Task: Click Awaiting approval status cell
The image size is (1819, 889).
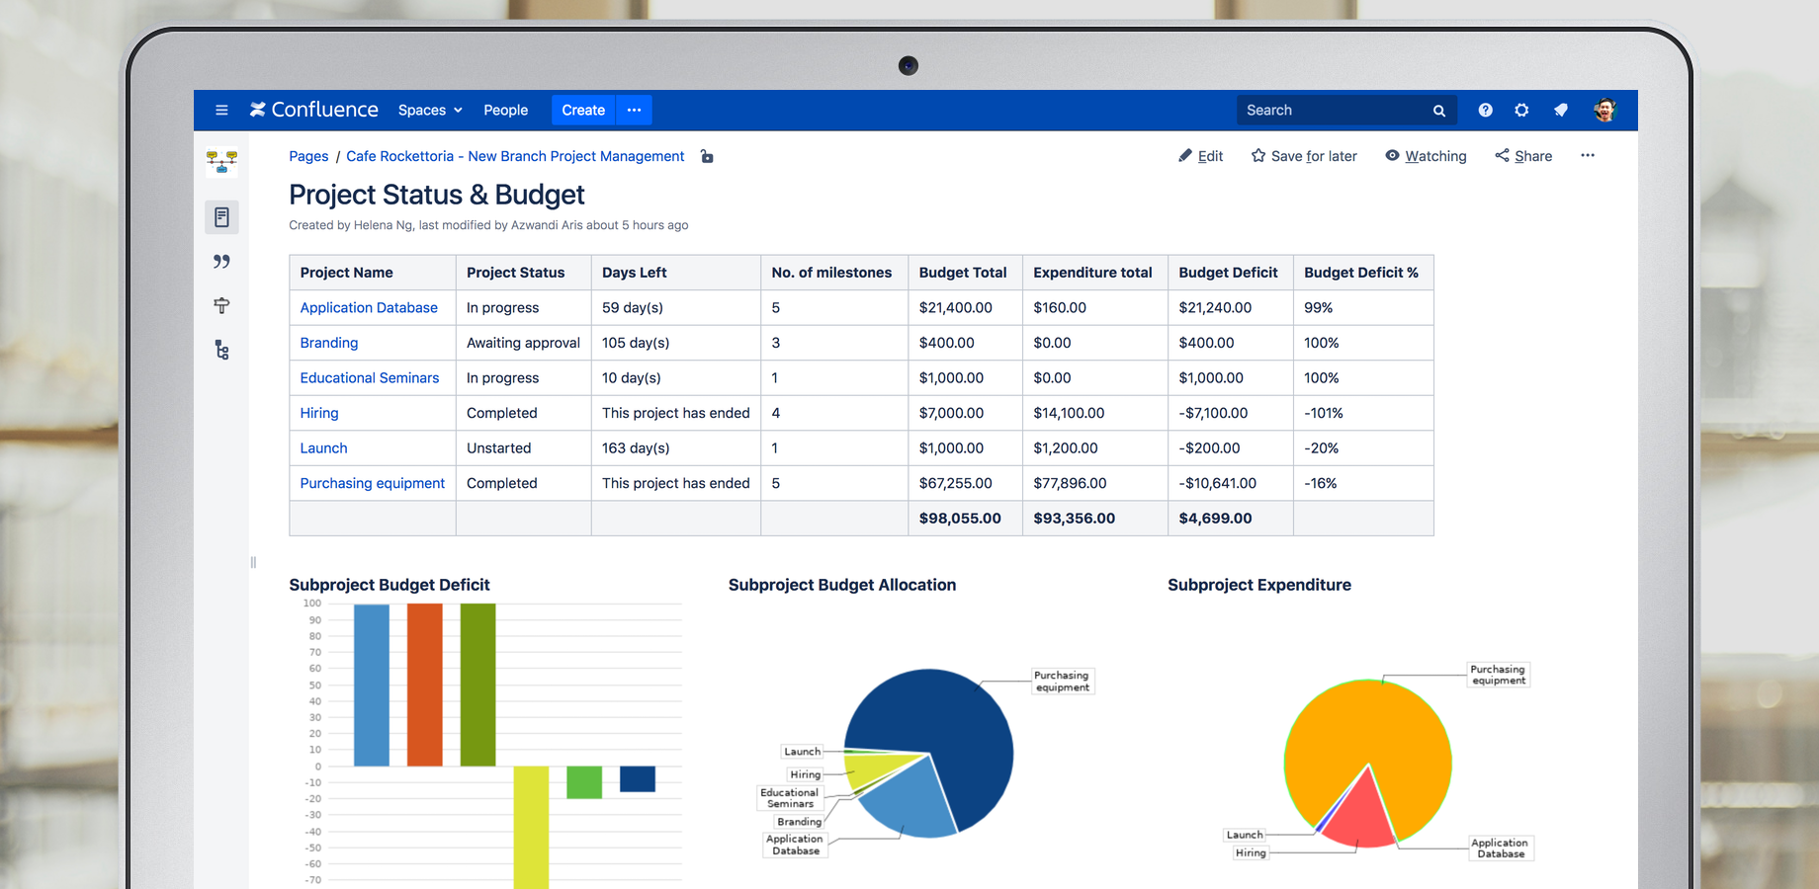Action: [524, 343]
